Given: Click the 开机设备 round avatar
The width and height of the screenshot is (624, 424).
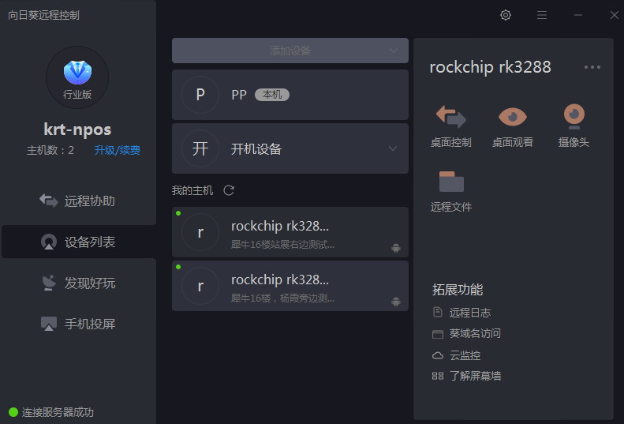Looking at the screenshot, I should coord(200,148).
